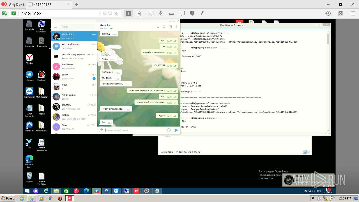This screenshot has width=359, height=202.
Task: Click the Корзина recycle bin icon
Action: [x=29, y=177]
